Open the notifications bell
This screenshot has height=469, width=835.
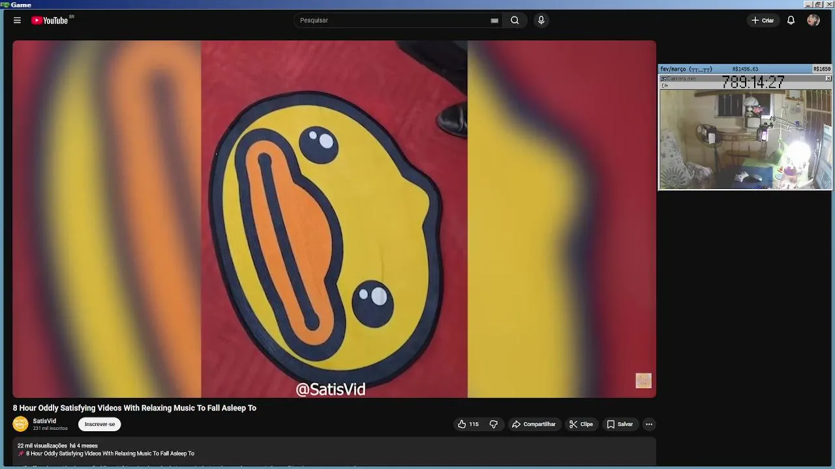pos(791,20)
